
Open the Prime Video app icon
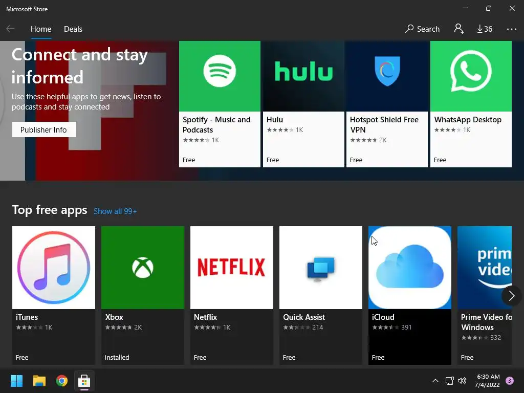[485, 267]
